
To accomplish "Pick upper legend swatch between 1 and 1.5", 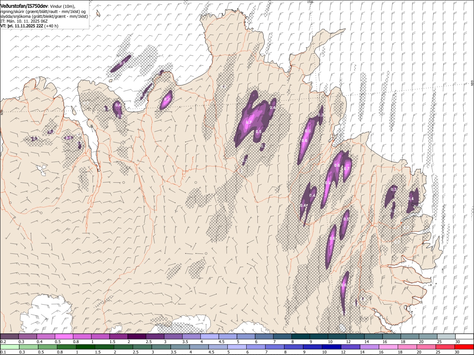I will [100, 336].
